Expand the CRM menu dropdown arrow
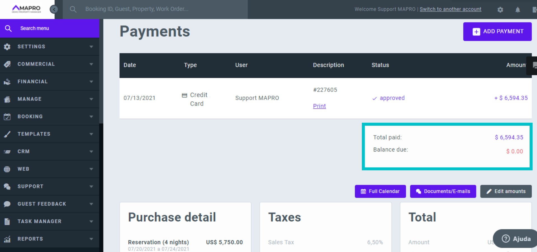537x252 pixels. [x=91, y=151]
